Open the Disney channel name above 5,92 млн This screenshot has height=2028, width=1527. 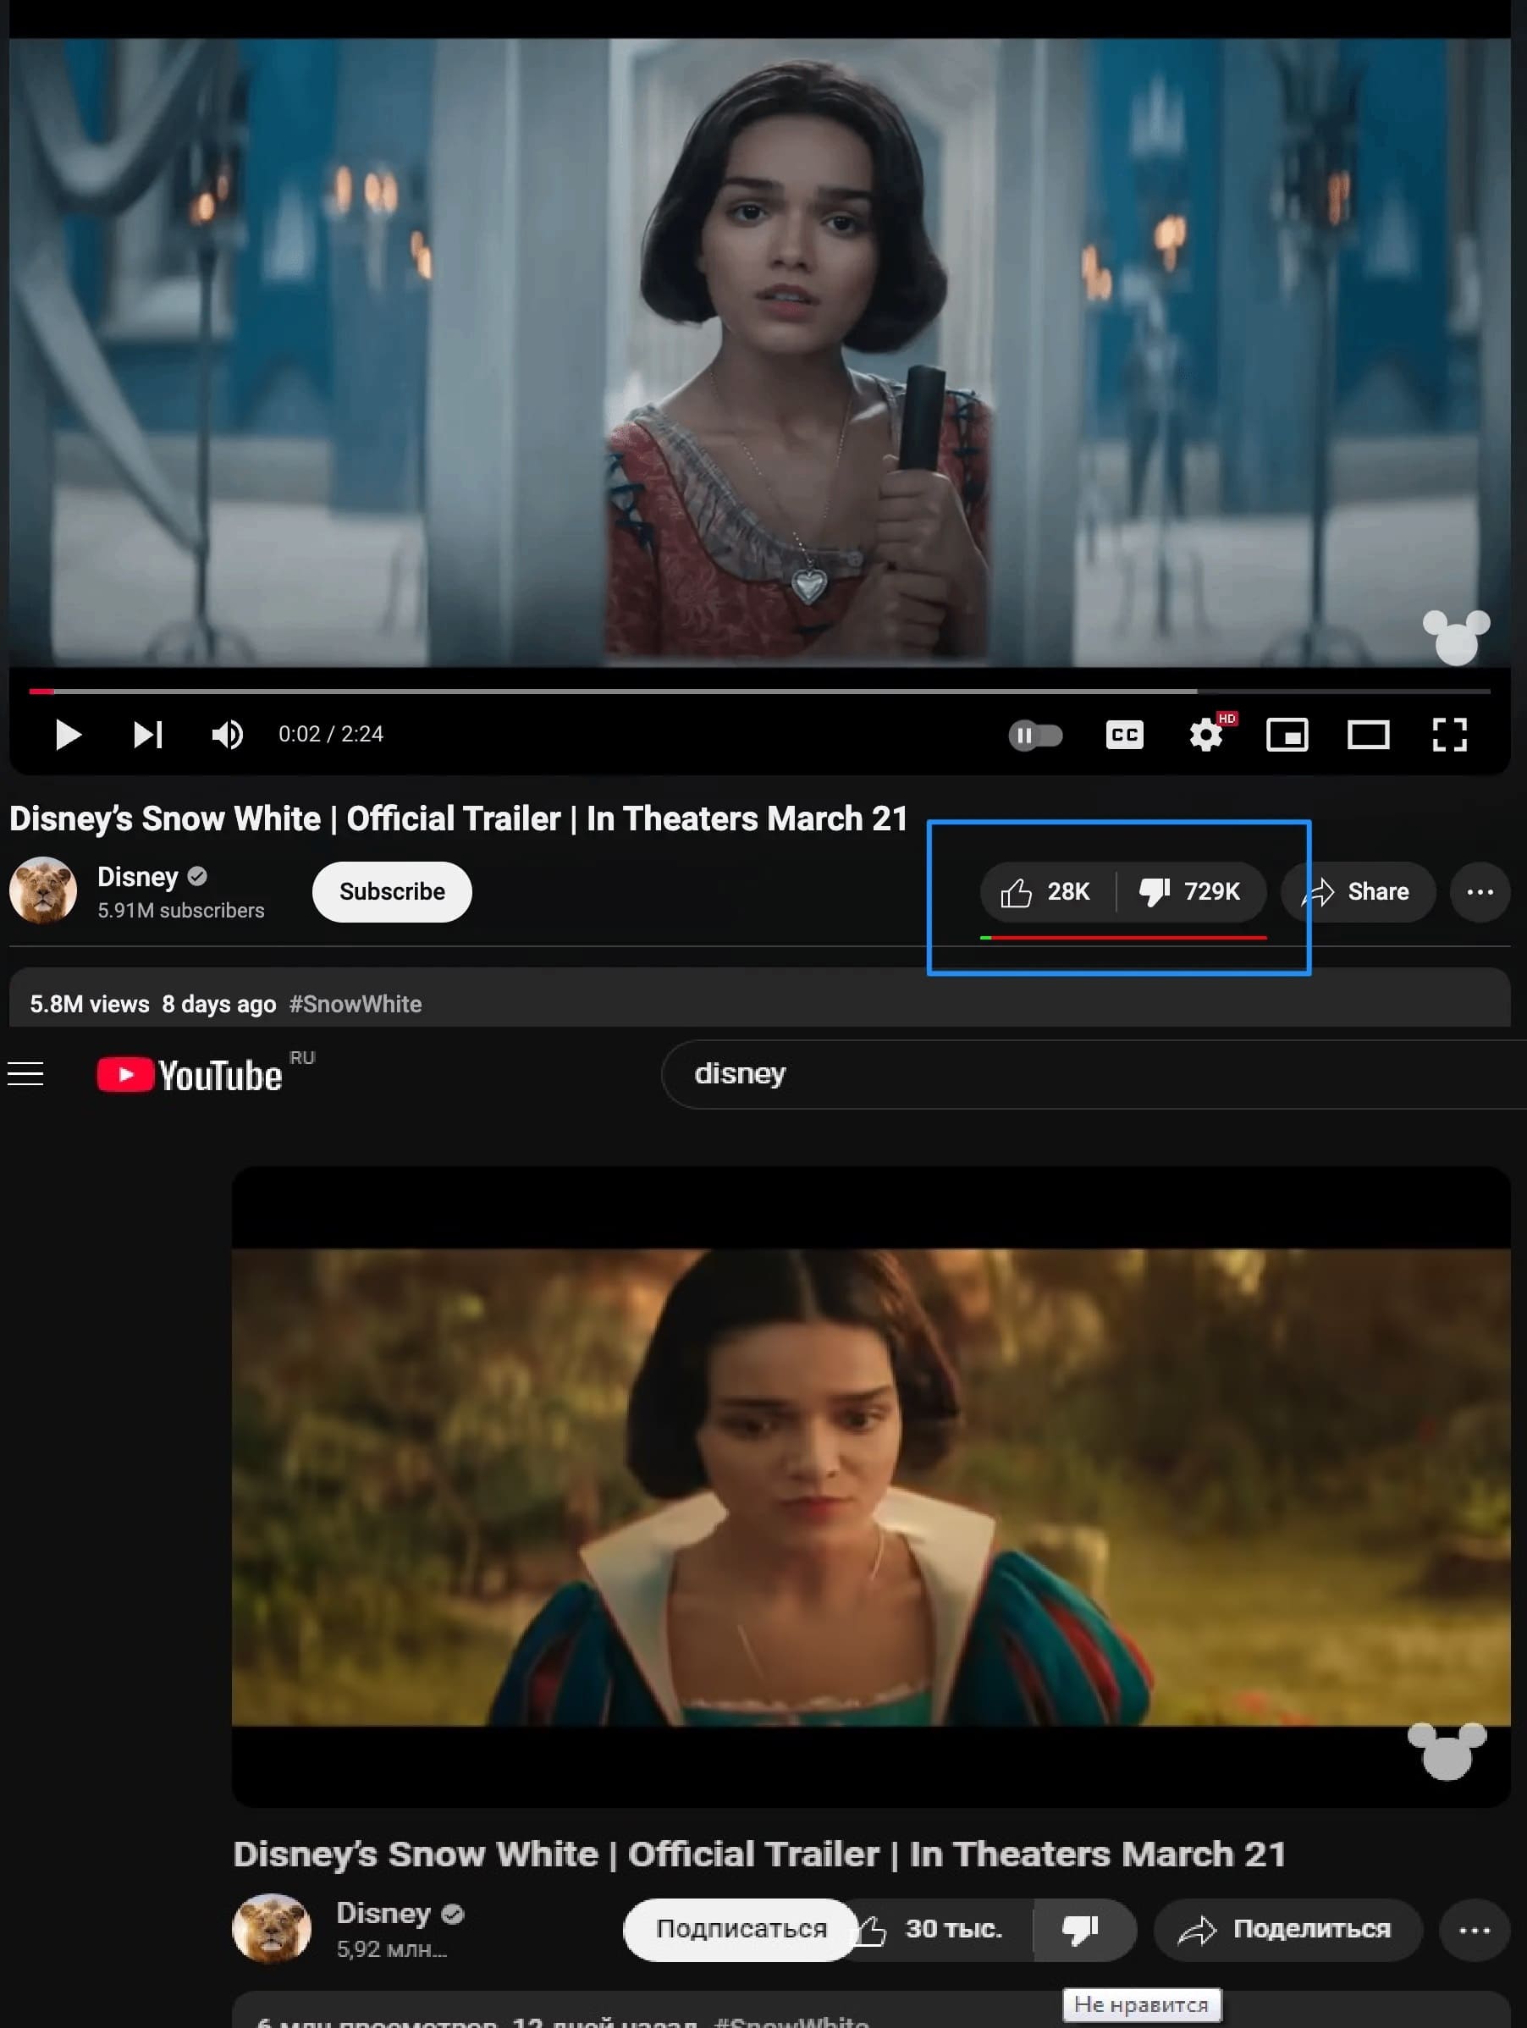[383, 1913]
